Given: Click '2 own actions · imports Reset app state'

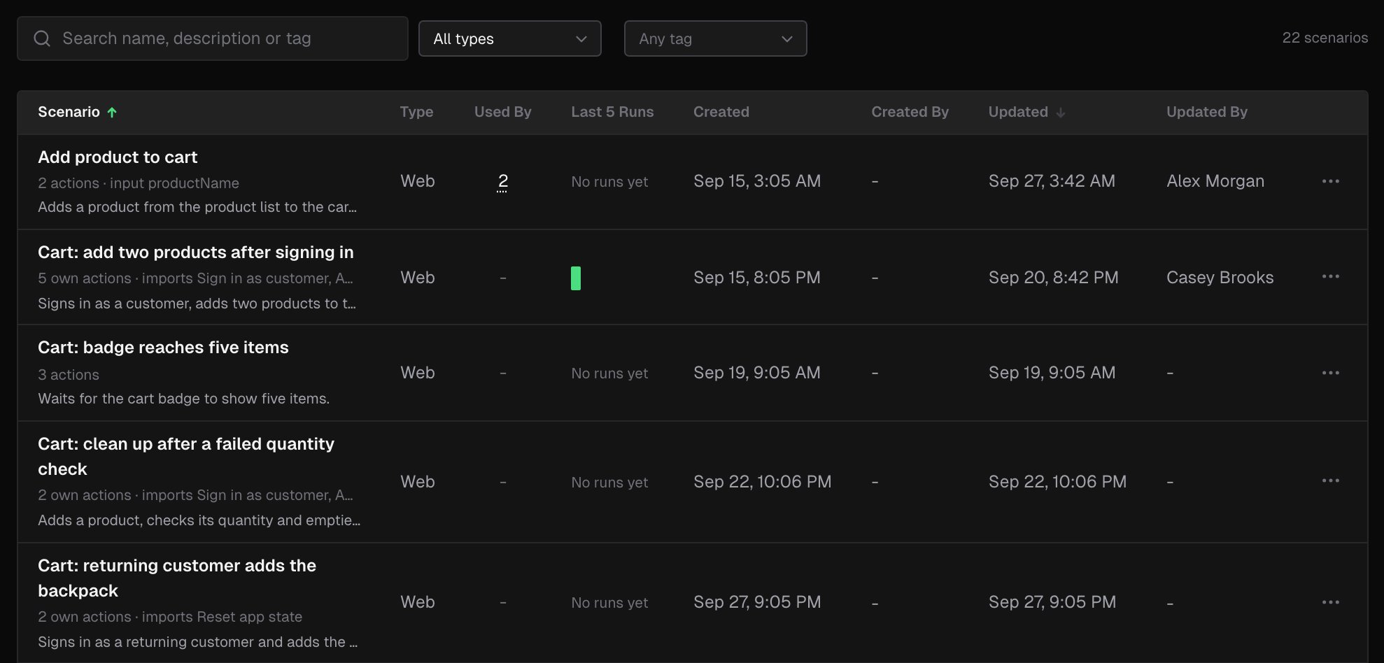Looking at the screenshot, I should coord(170,617).
